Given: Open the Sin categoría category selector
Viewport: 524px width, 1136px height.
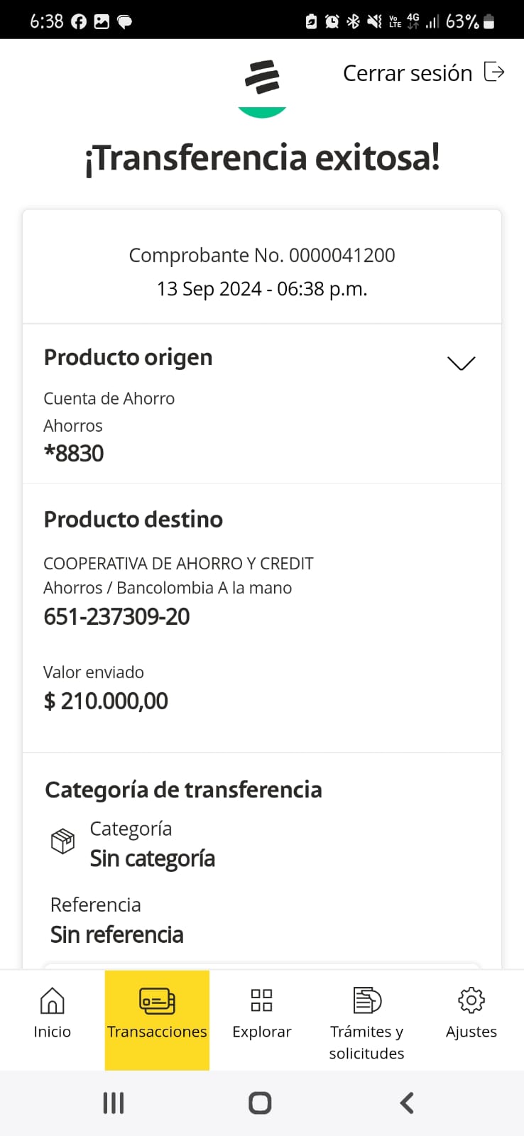Looking at the screenshot, I should [152, 858].
